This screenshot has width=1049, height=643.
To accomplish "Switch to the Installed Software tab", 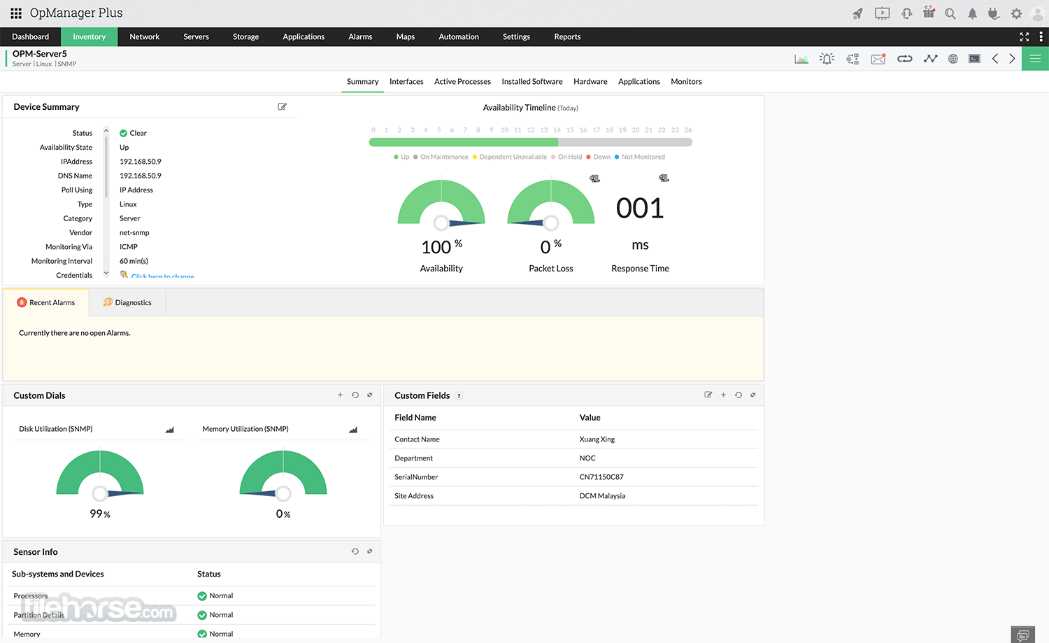I will 532,82.
